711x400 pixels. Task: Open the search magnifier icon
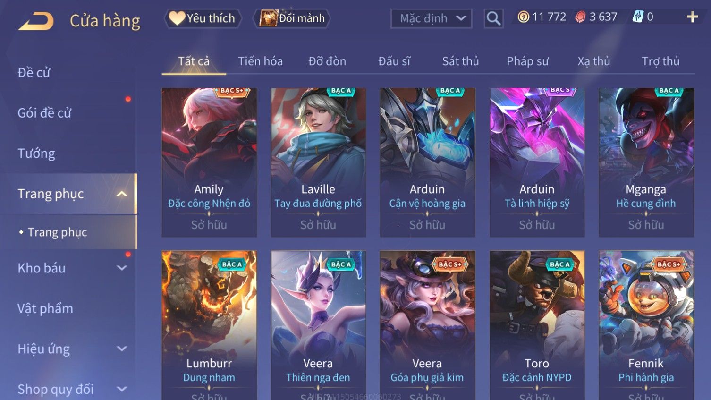[493, 18]
